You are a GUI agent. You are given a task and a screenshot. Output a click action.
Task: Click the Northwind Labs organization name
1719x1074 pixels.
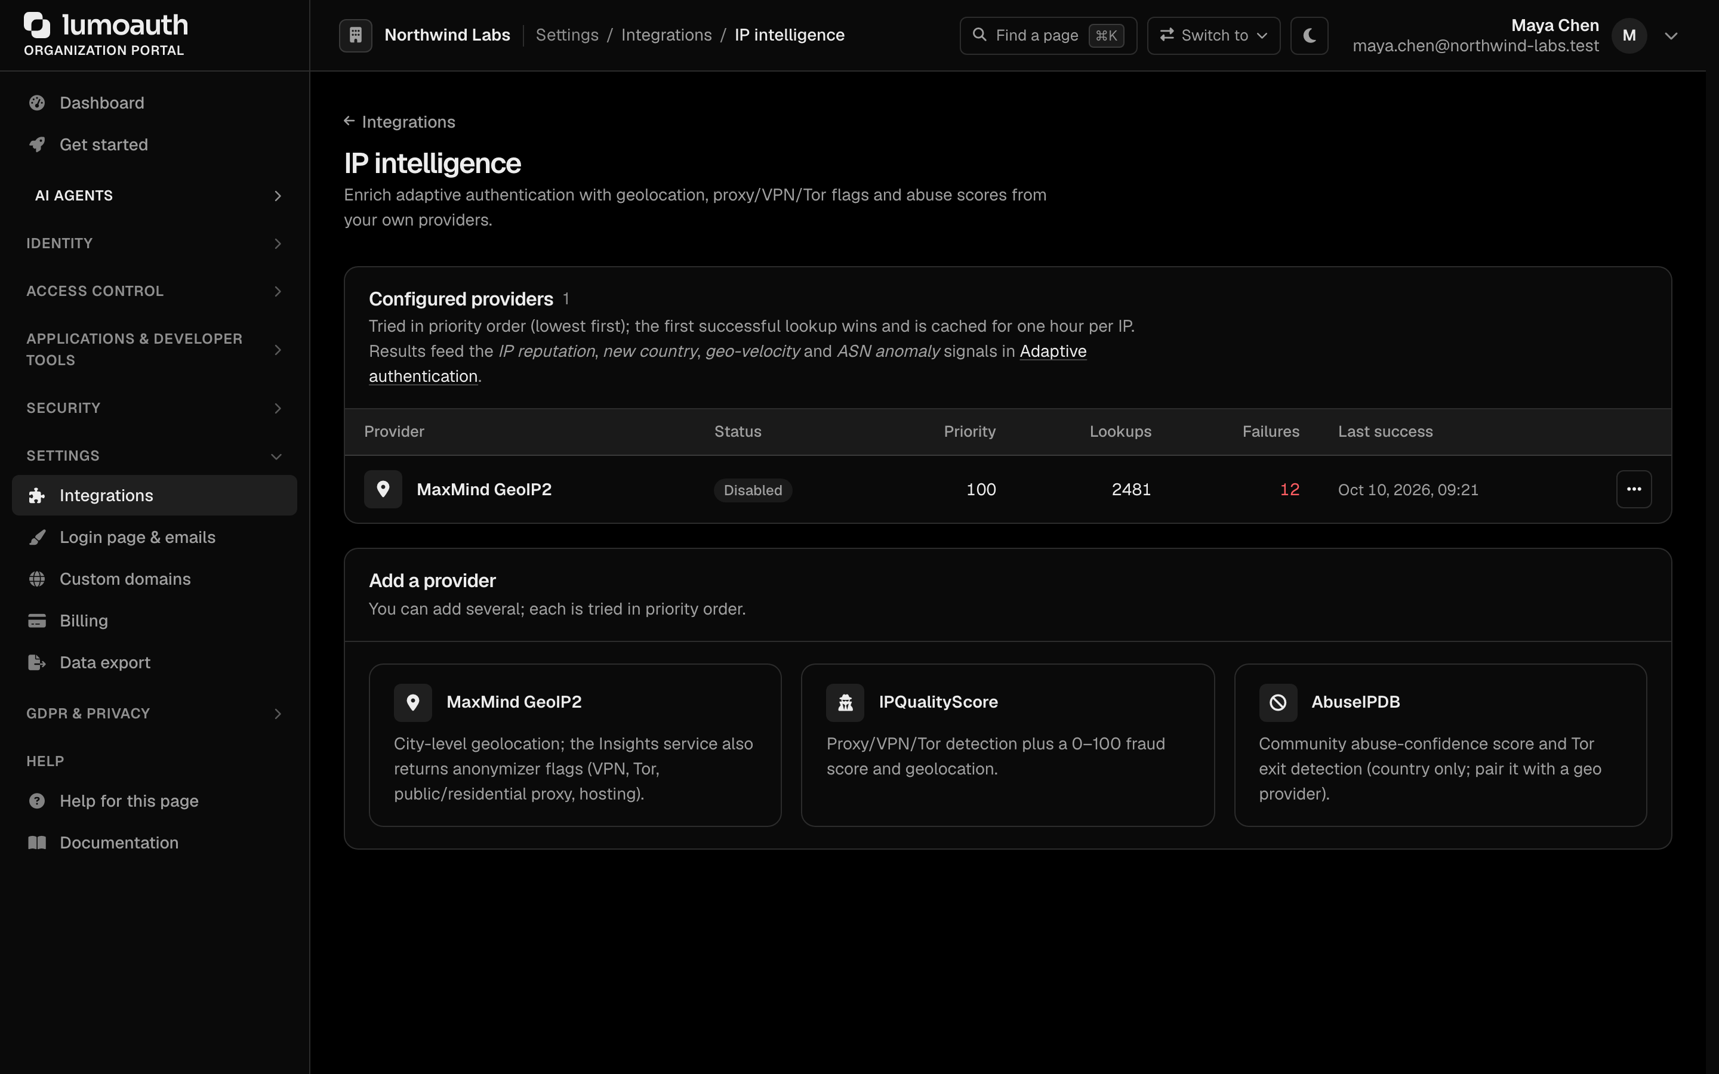click(x=448, y=35)
